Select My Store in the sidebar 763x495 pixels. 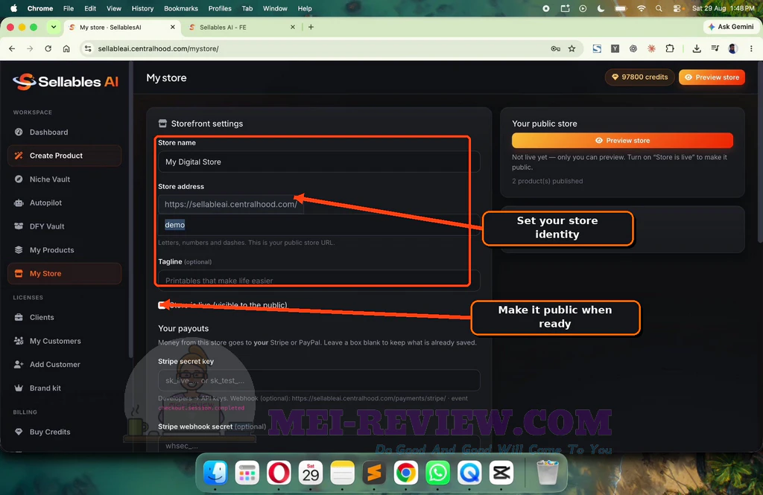point(64,274)
